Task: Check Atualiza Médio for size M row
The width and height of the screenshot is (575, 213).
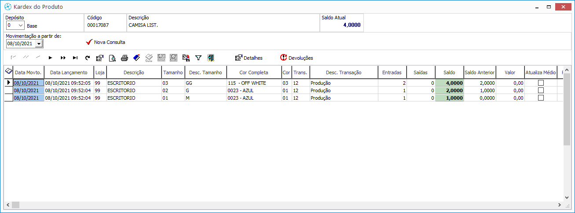Action: (x=541, y=97)
